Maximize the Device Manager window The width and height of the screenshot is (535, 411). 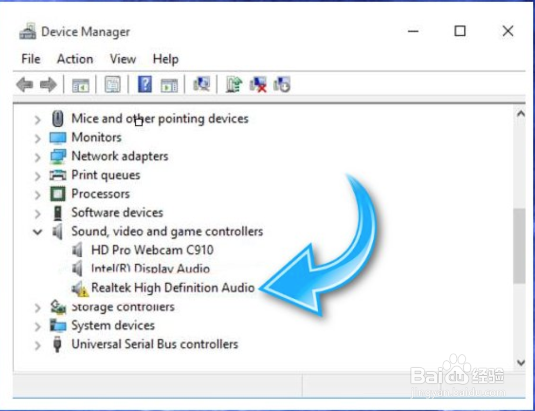click(460, 31)
